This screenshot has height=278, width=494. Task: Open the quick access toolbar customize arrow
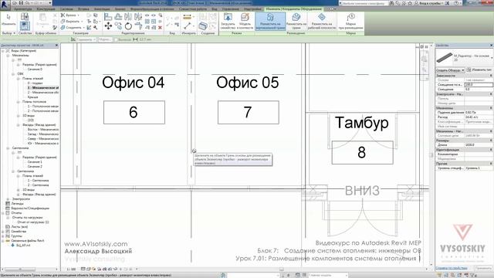coord(49,3)
